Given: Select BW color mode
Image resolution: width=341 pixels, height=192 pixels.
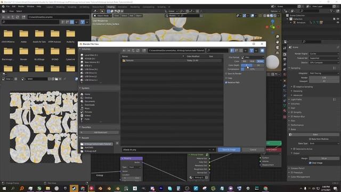Looking at the screenshot, I should coord(245,61).
